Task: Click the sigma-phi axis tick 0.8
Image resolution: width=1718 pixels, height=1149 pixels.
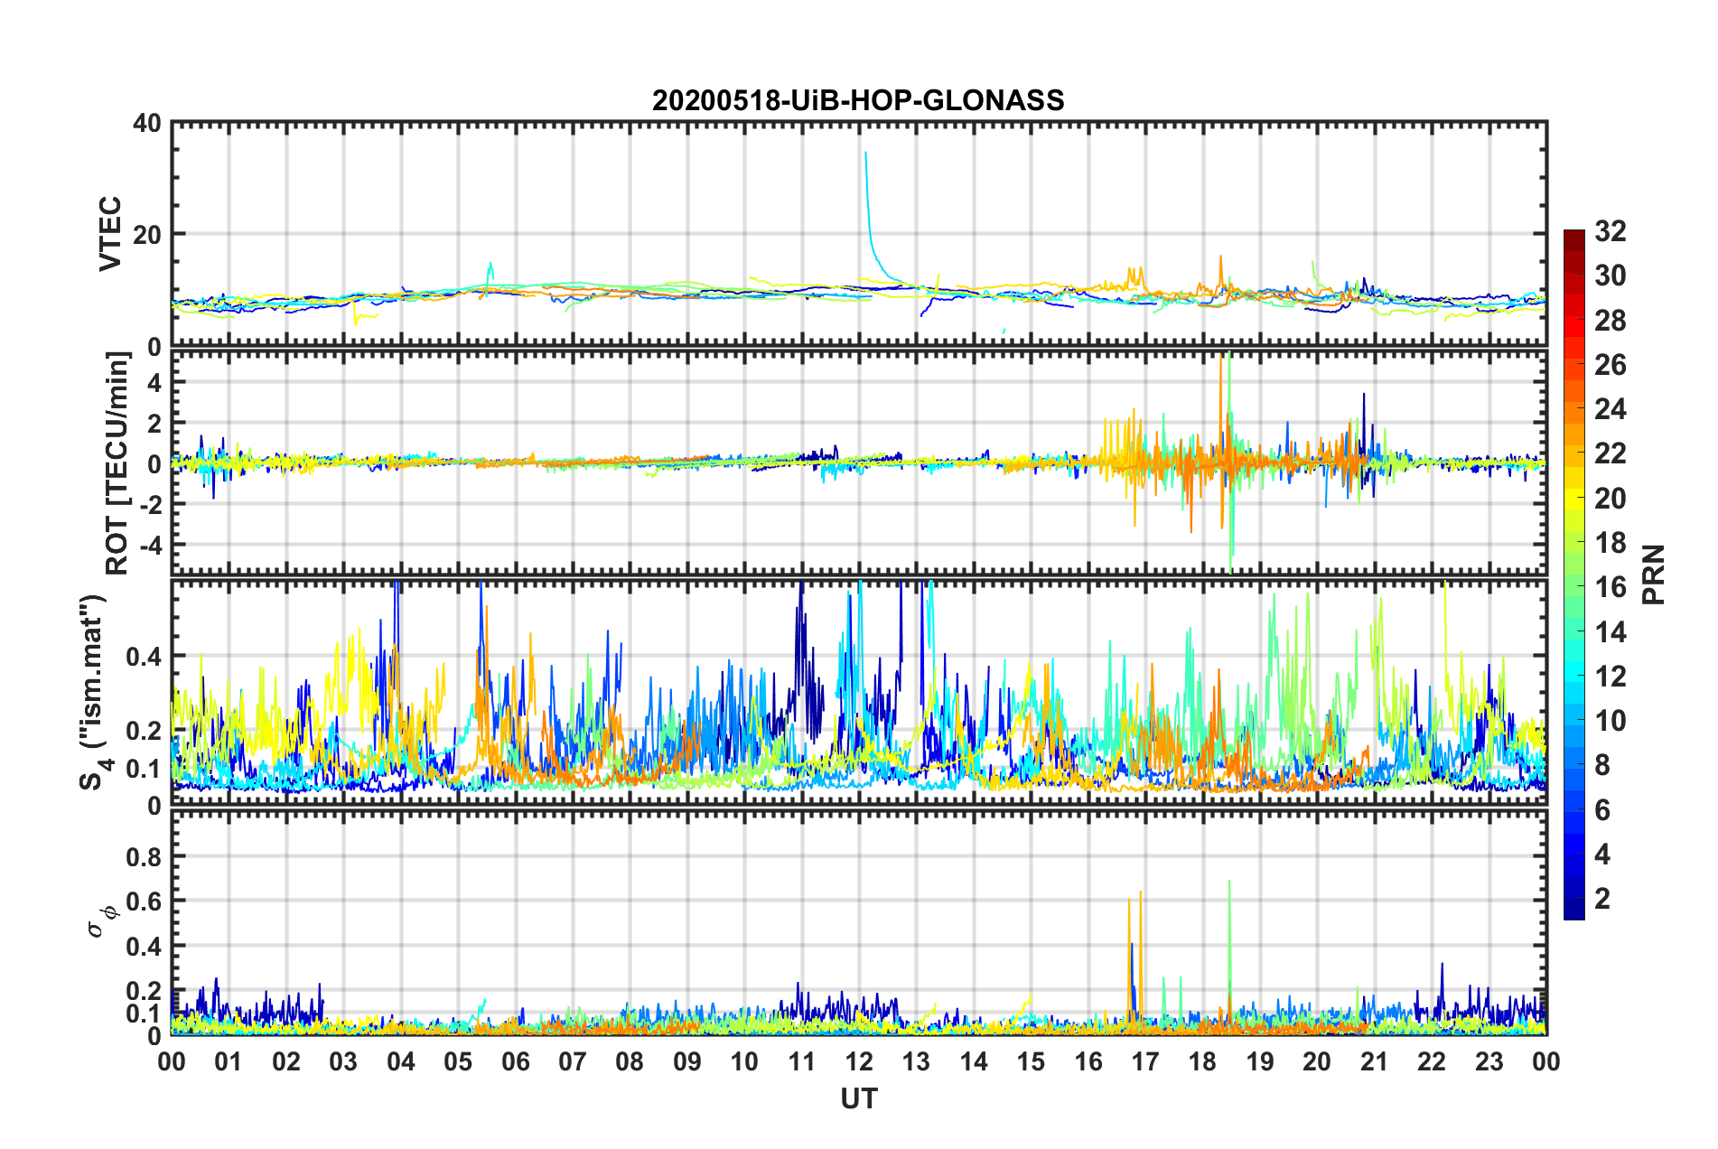Action: pos(144,856)
